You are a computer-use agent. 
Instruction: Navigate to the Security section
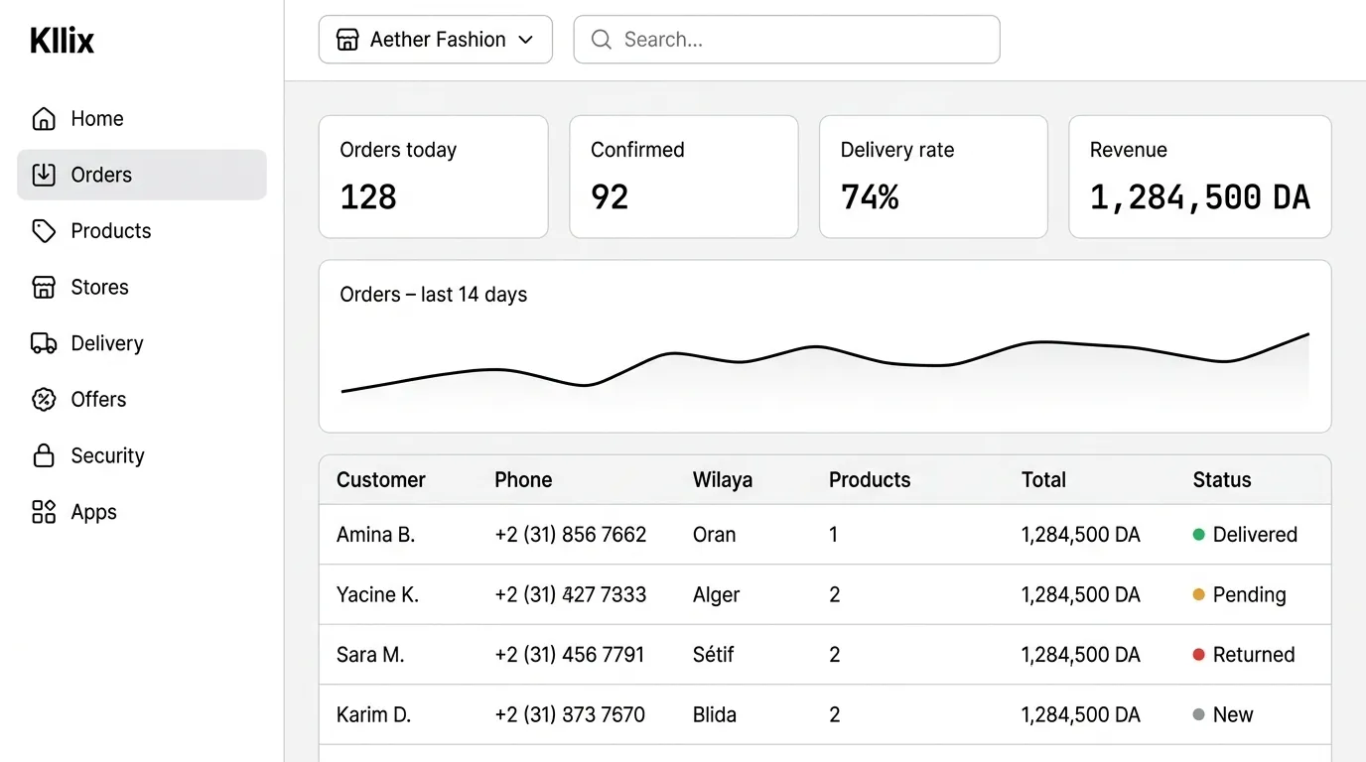142,456
